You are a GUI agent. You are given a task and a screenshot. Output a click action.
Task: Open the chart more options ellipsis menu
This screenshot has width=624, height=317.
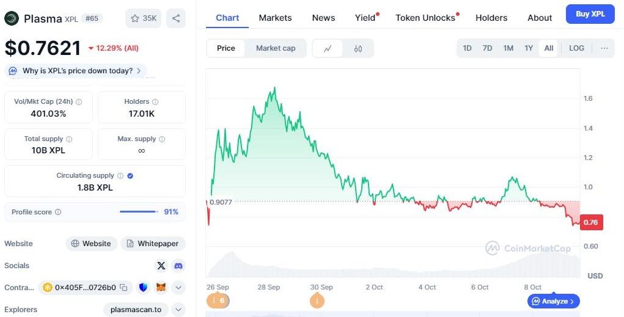(x=604, y=48)
